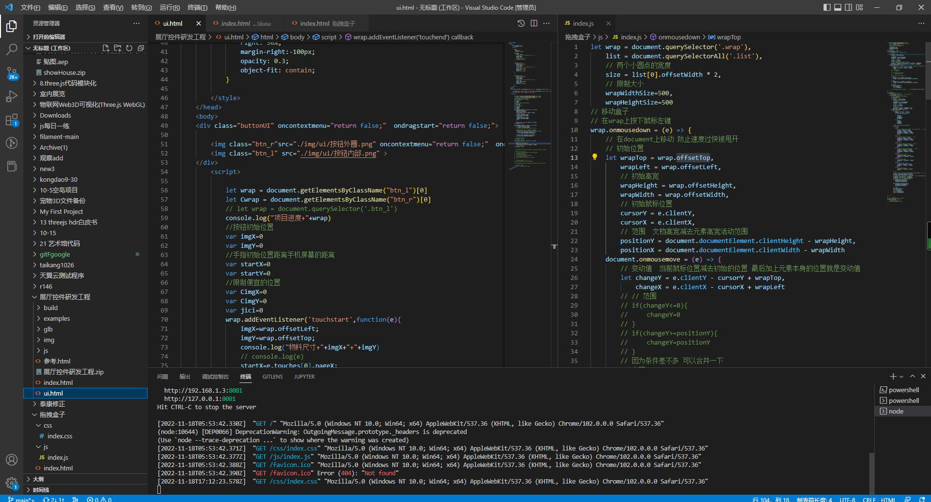This screenshot has height=502, width=931.
Task: Change the UTF-8 file encoding
Action: (847, 499)
